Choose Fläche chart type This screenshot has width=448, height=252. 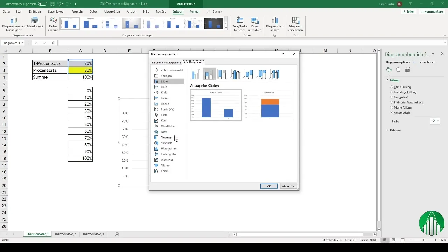[x=169, y=104]
